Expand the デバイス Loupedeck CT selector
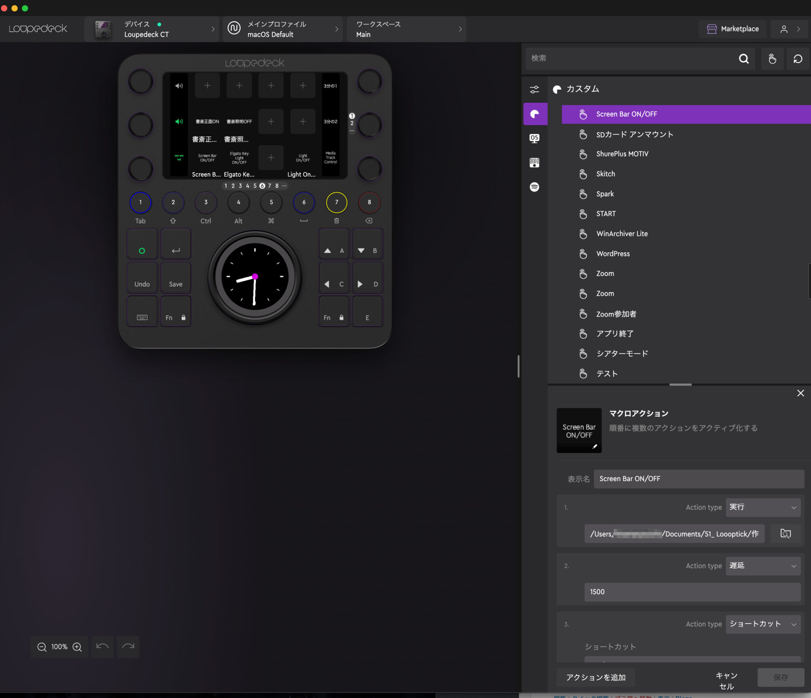 click(x=152, y=29)
